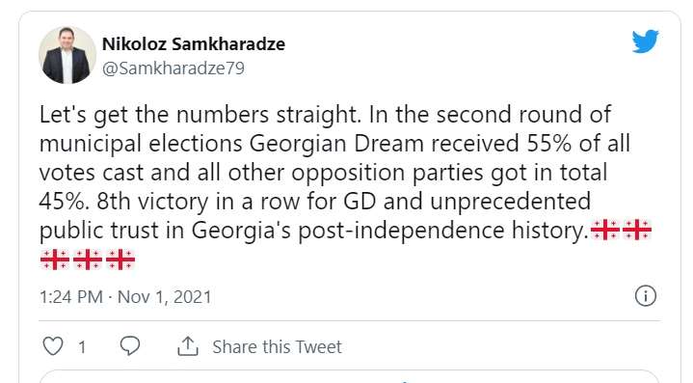Open the tweet info circle icon
This screenshot has width=693, height=383.
point(645,296)
